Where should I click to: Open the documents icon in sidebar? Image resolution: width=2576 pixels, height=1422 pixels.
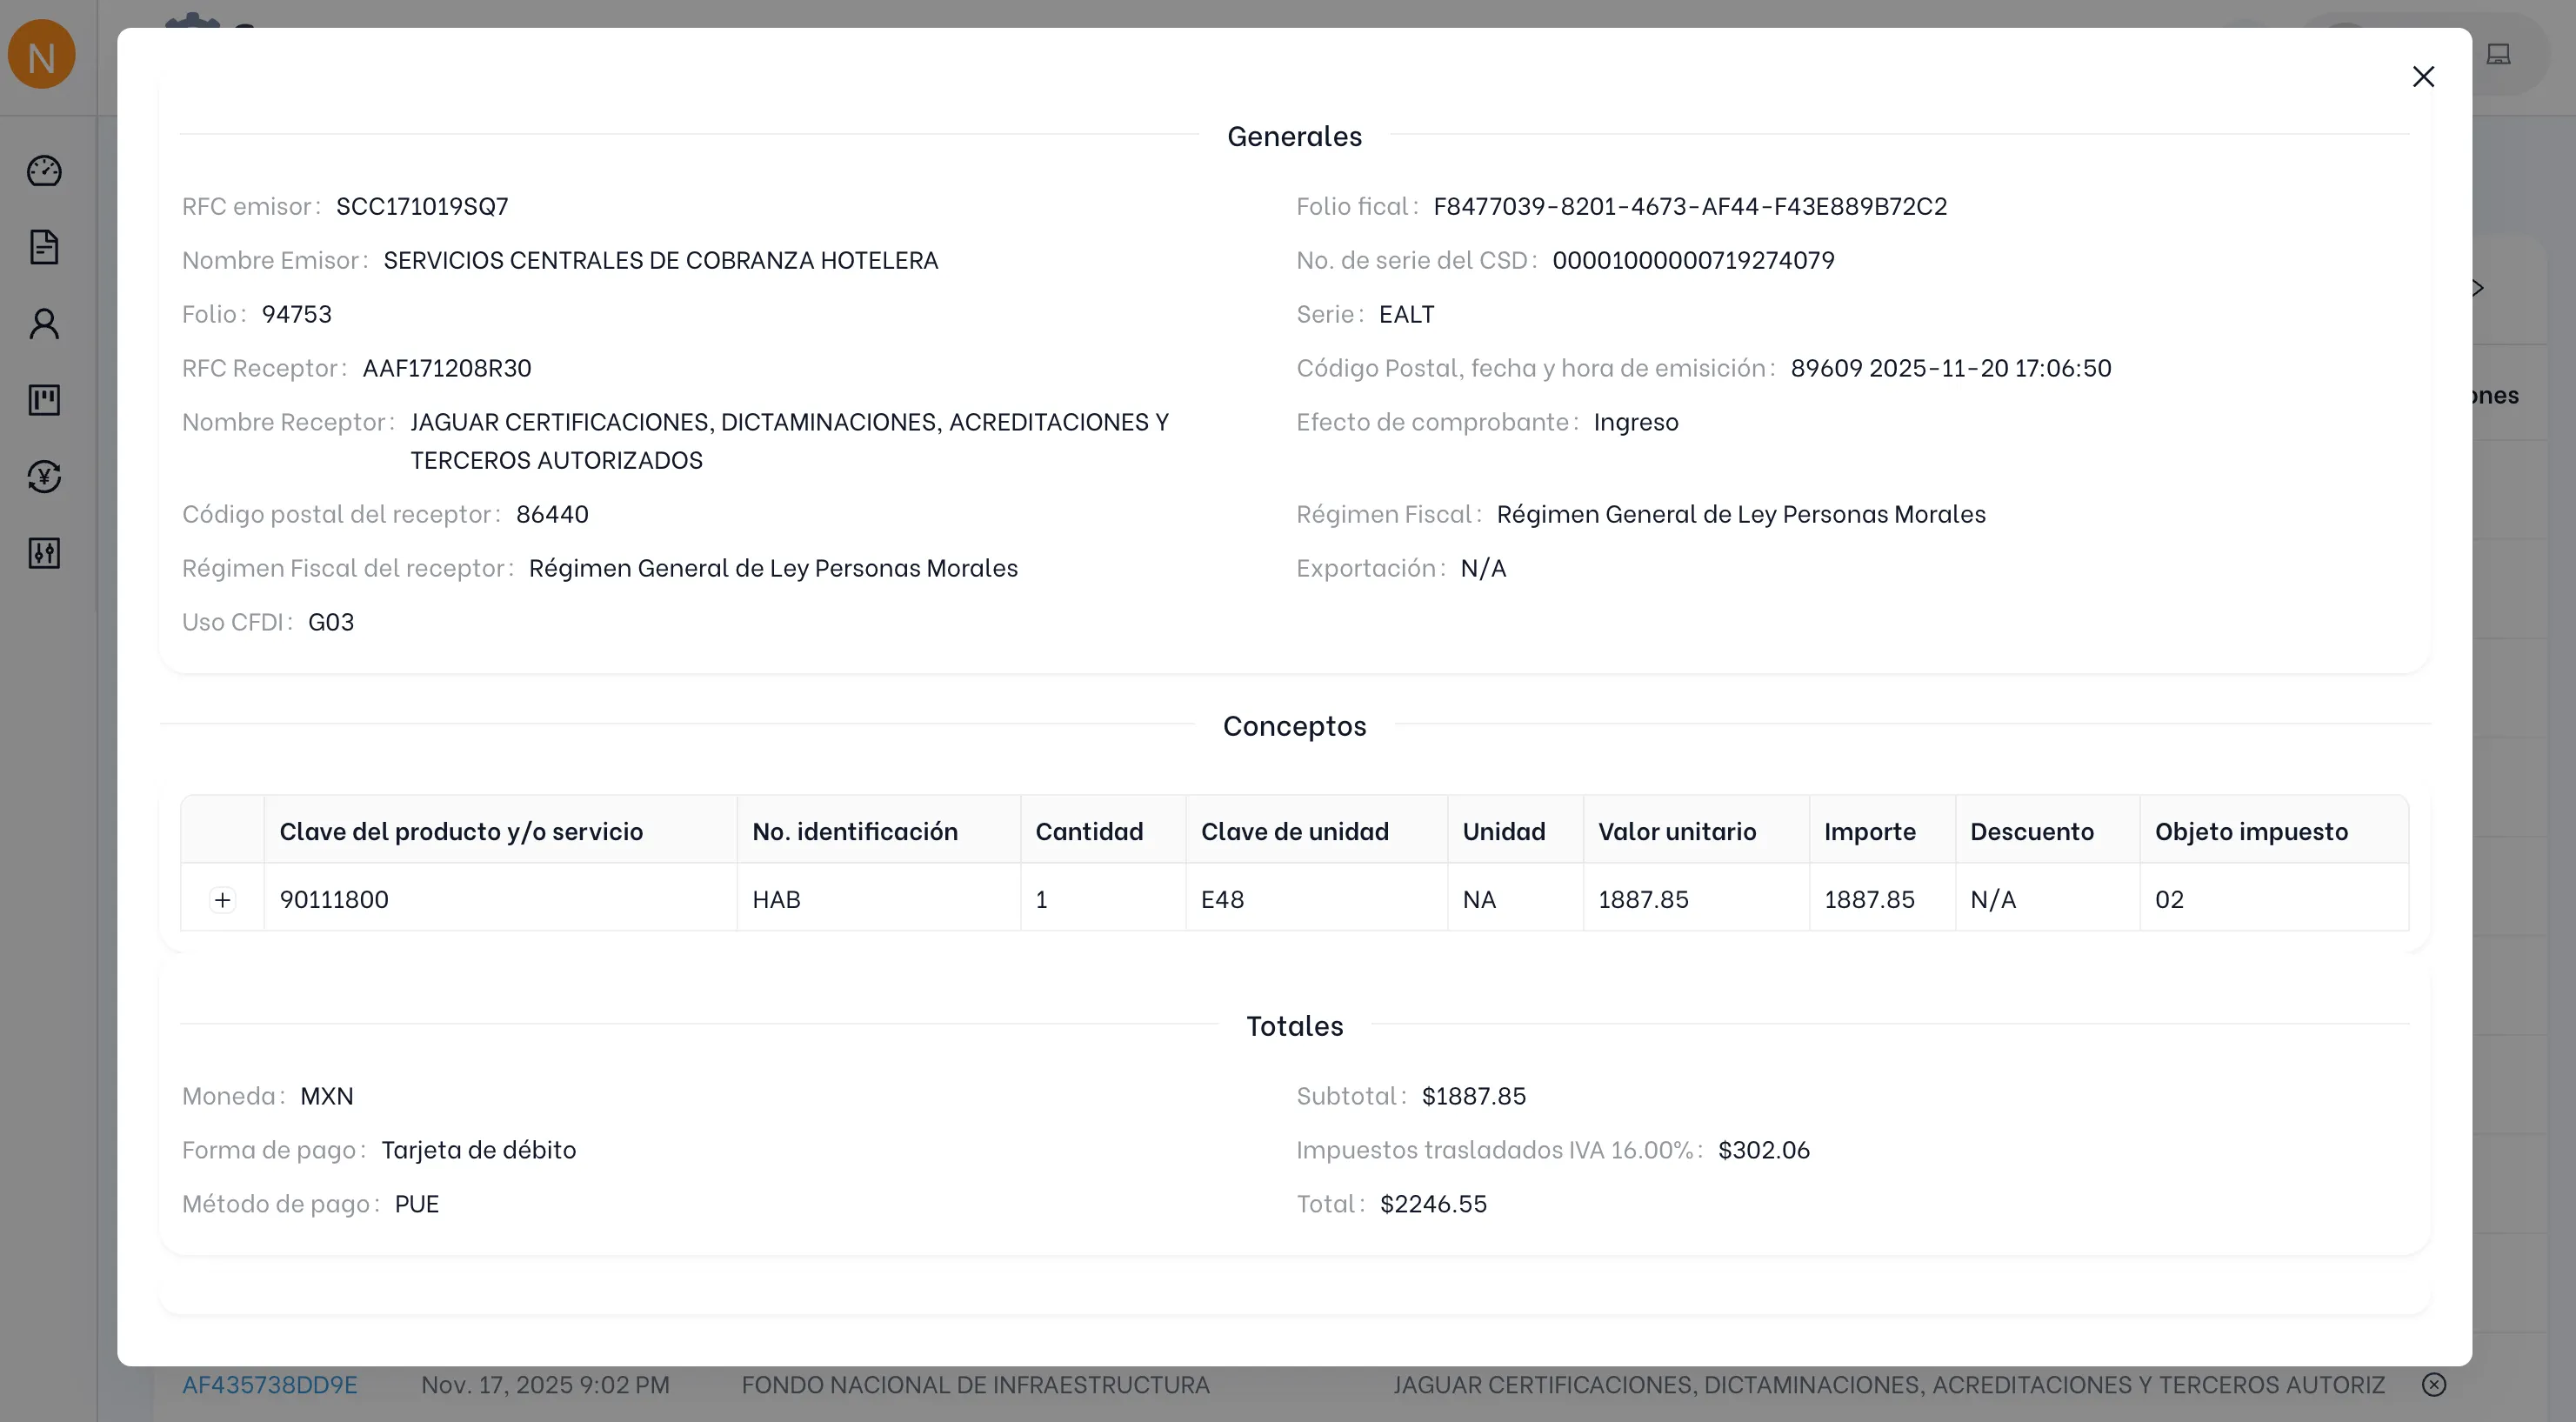pyautogui.click(x=44, y=247)
